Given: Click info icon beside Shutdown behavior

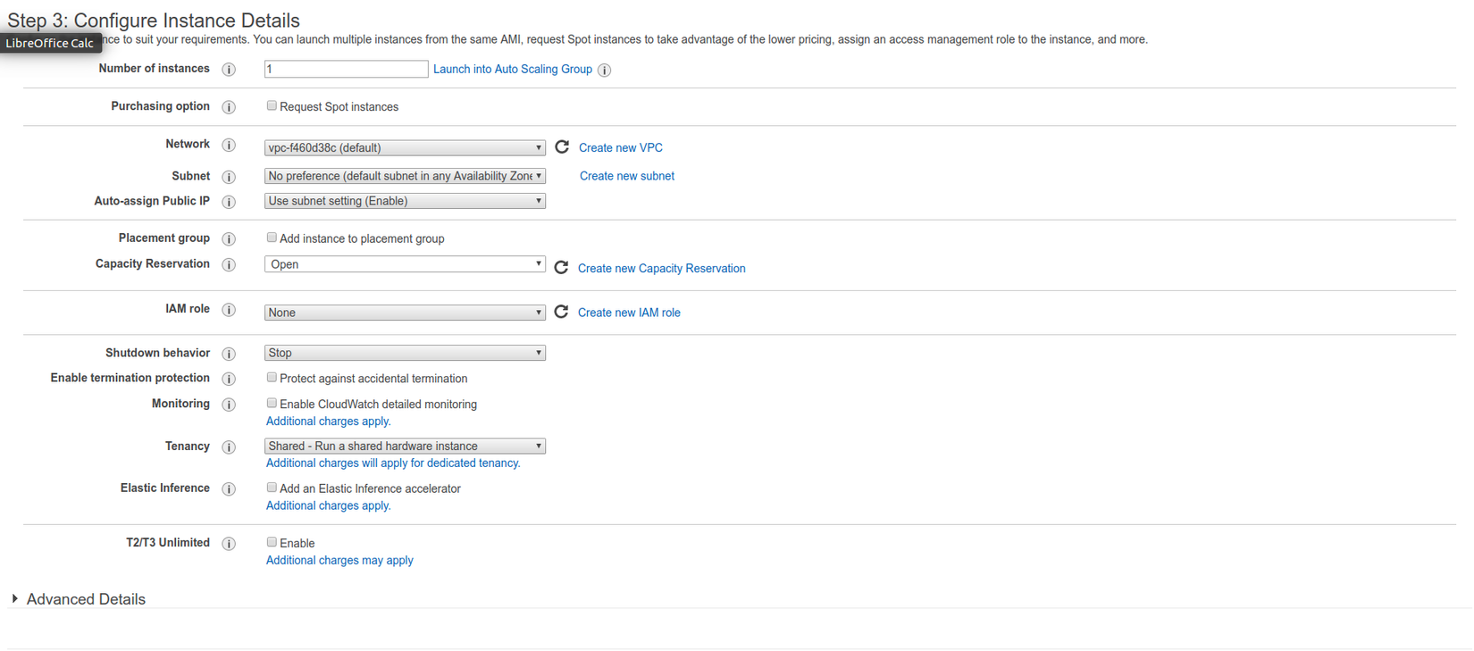Looking at the screenshot, I should click(229, 354).
